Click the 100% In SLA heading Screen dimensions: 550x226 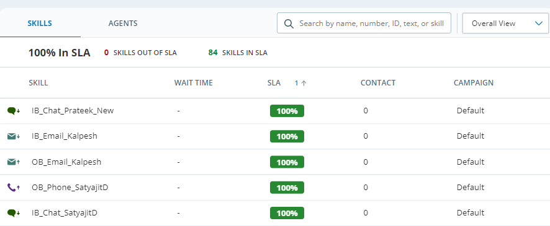click(59, 53)
